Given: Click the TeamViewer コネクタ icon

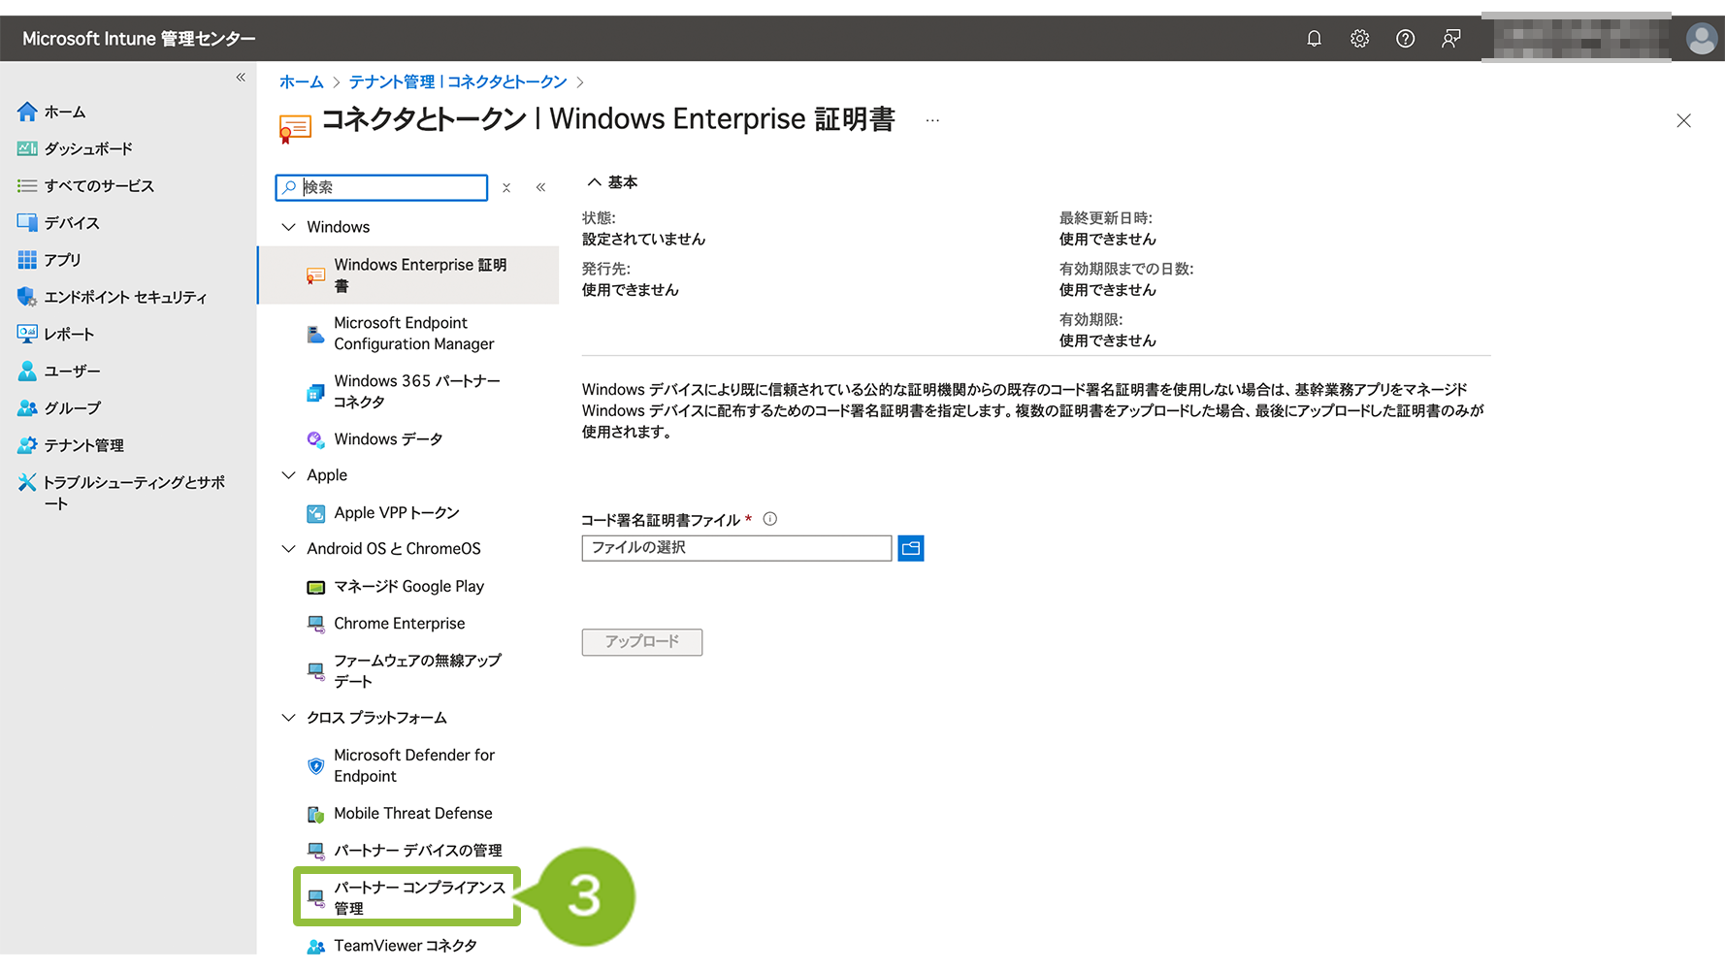Looking at the screenshot, I should pyautogui.click(x=315, y=946).
